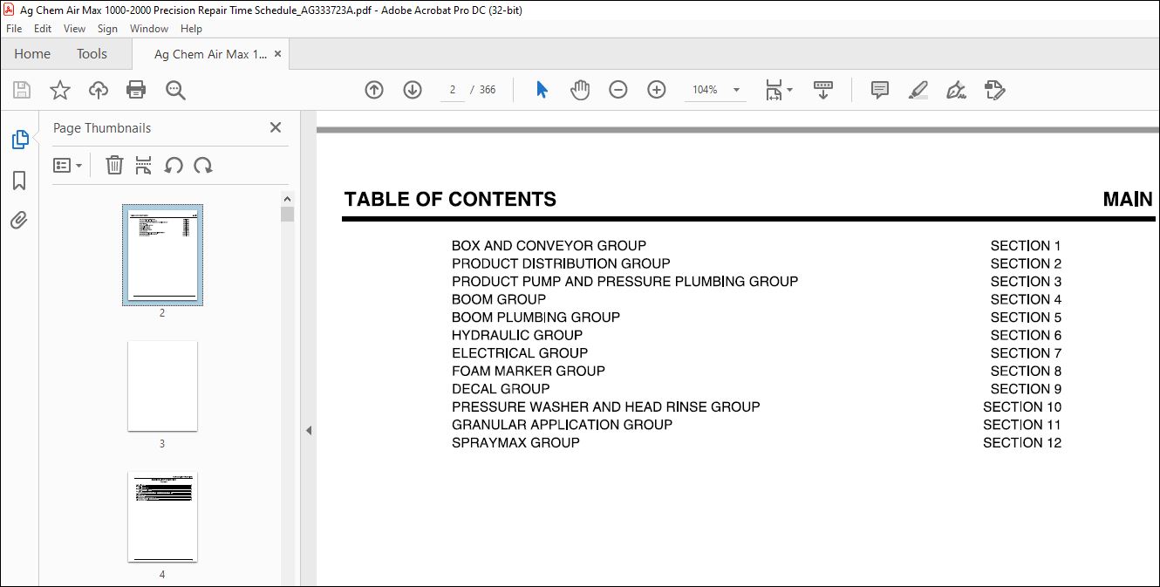1160x587 pixels.
Task: Open the thumbnail options dropdown menu
Action: (x=67, y=165)
